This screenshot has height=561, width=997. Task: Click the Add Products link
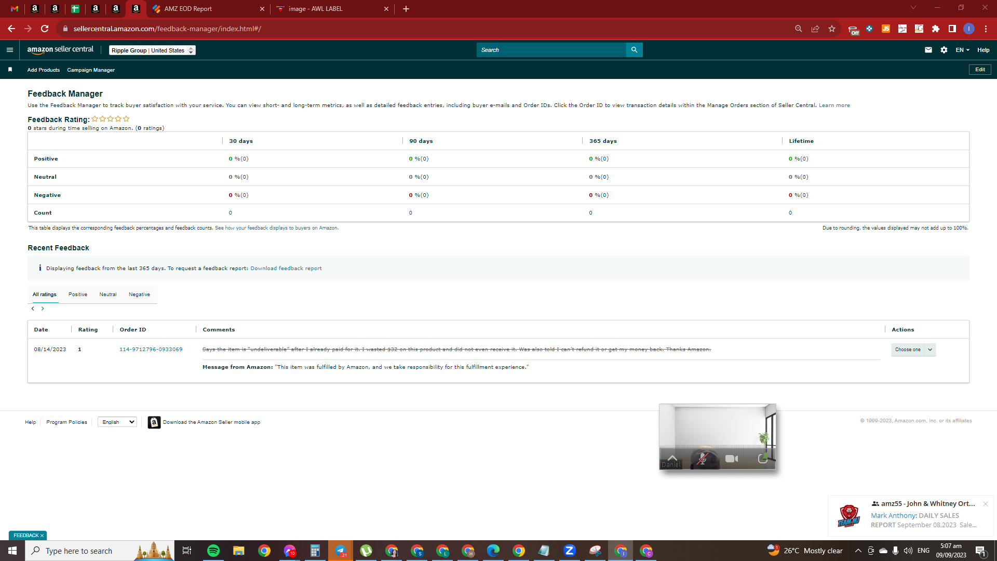click(44, 70)
